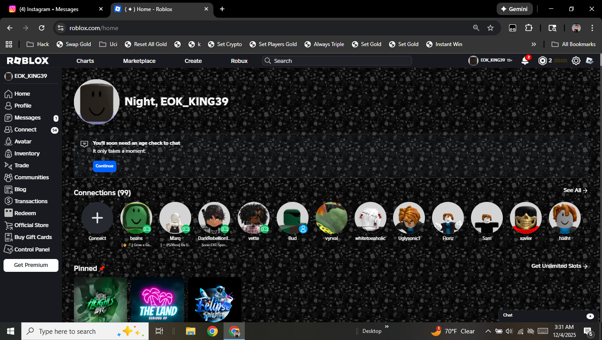Bookmark this page with the star icon

[490, 28]
